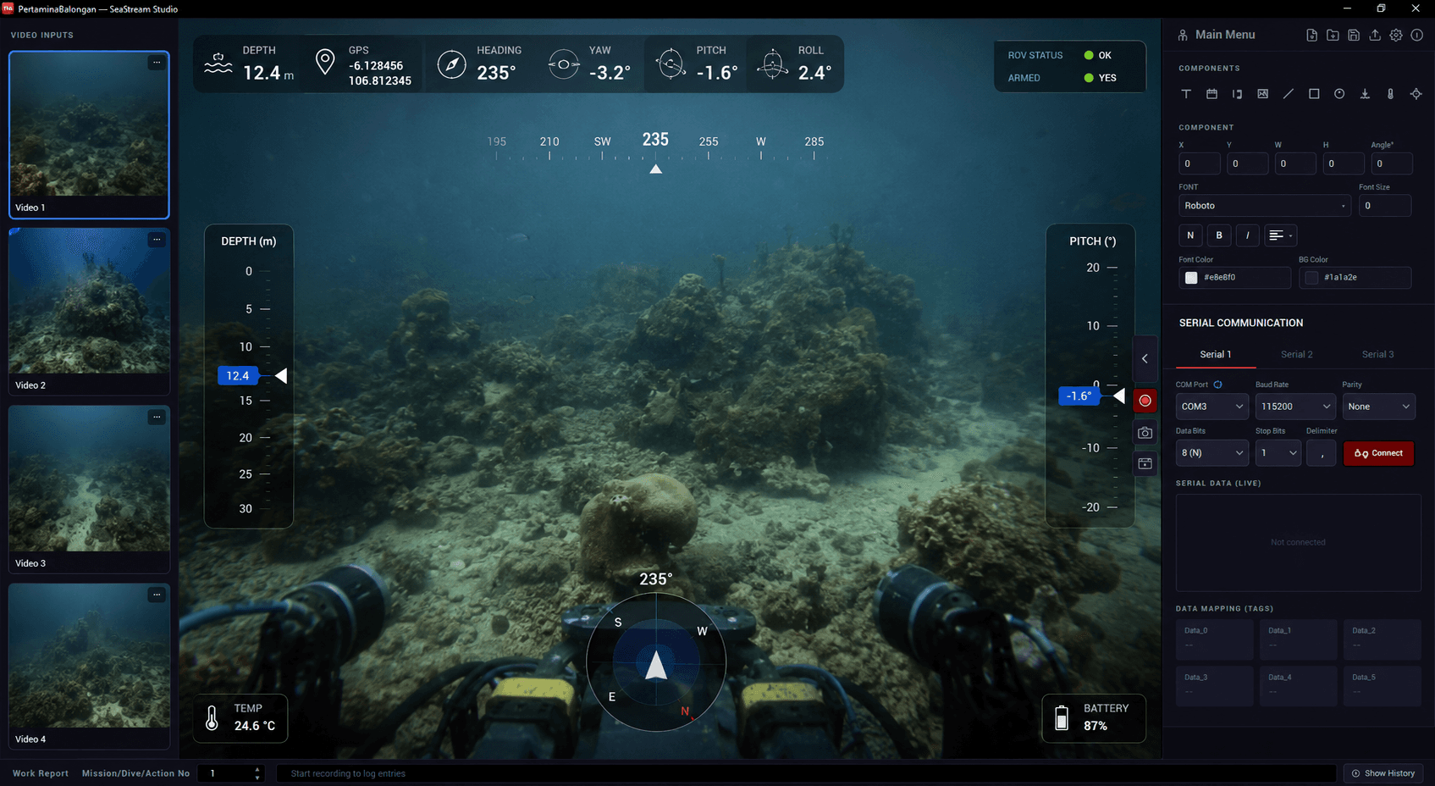Add the crosshair compass component

point(1416,94)
